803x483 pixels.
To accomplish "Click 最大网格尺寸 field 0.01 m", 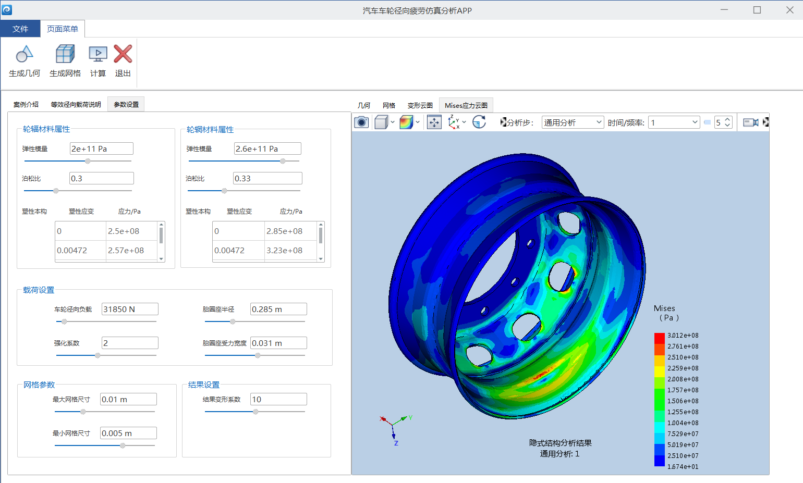I will (128, 399).
